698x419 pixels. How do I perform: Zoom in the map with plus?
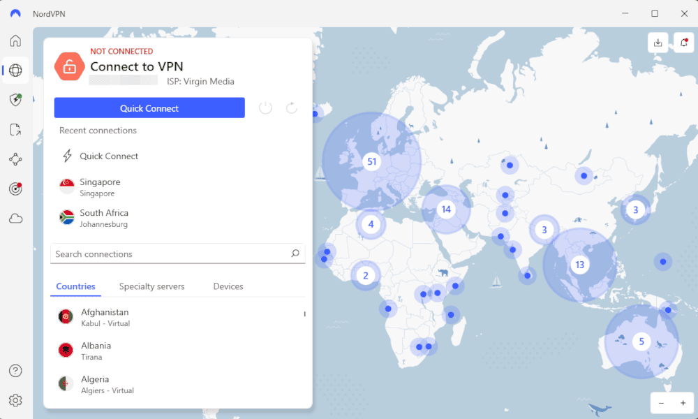coord(683,403)
